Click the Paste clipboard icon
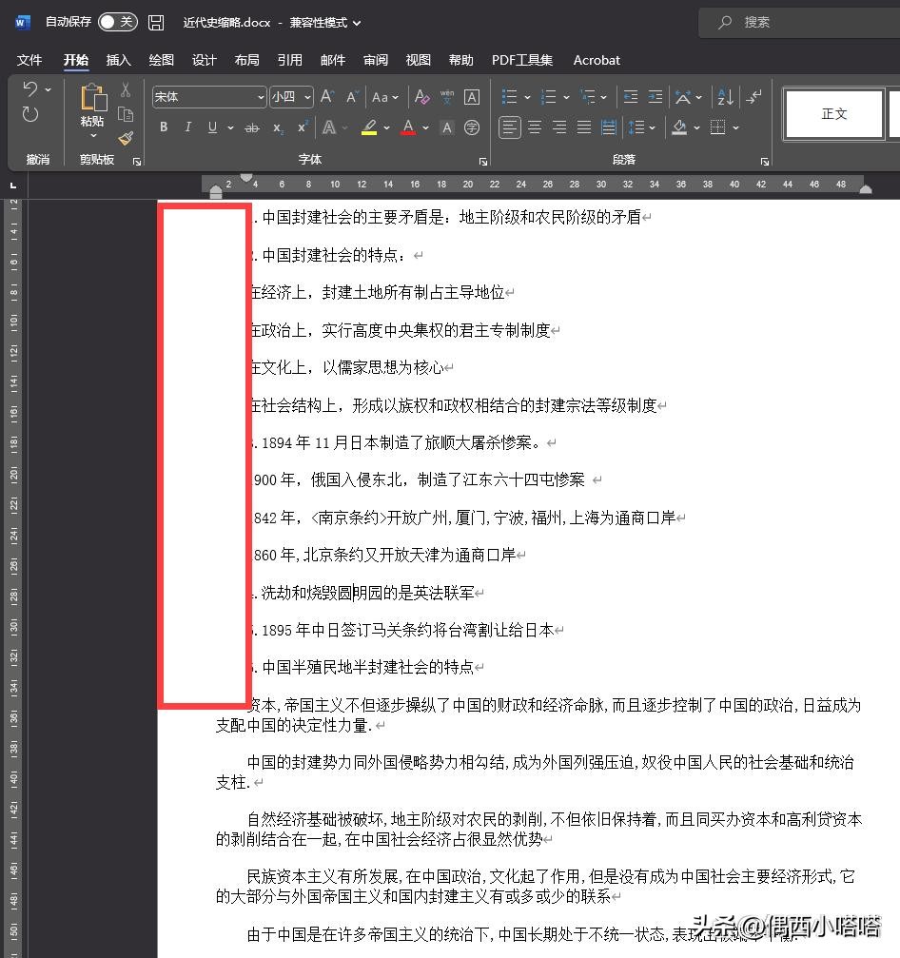Screen dimensions: 900x958 93,98
